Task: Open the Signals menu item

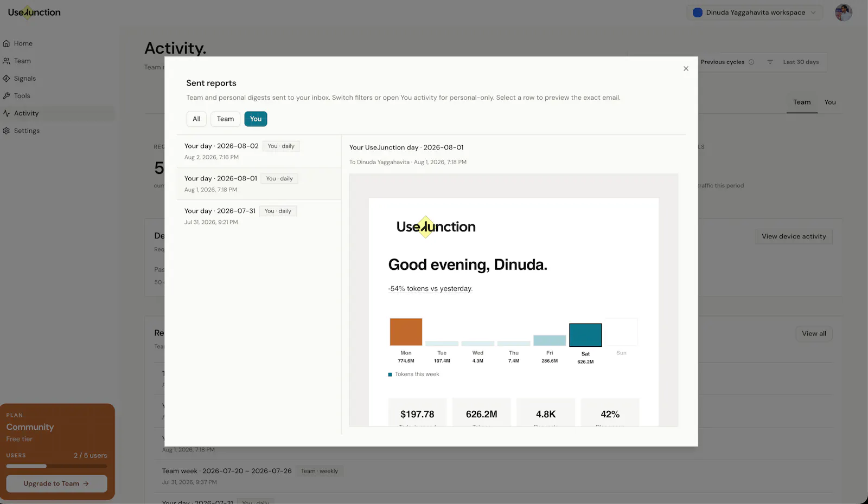Action: point(58,78)
